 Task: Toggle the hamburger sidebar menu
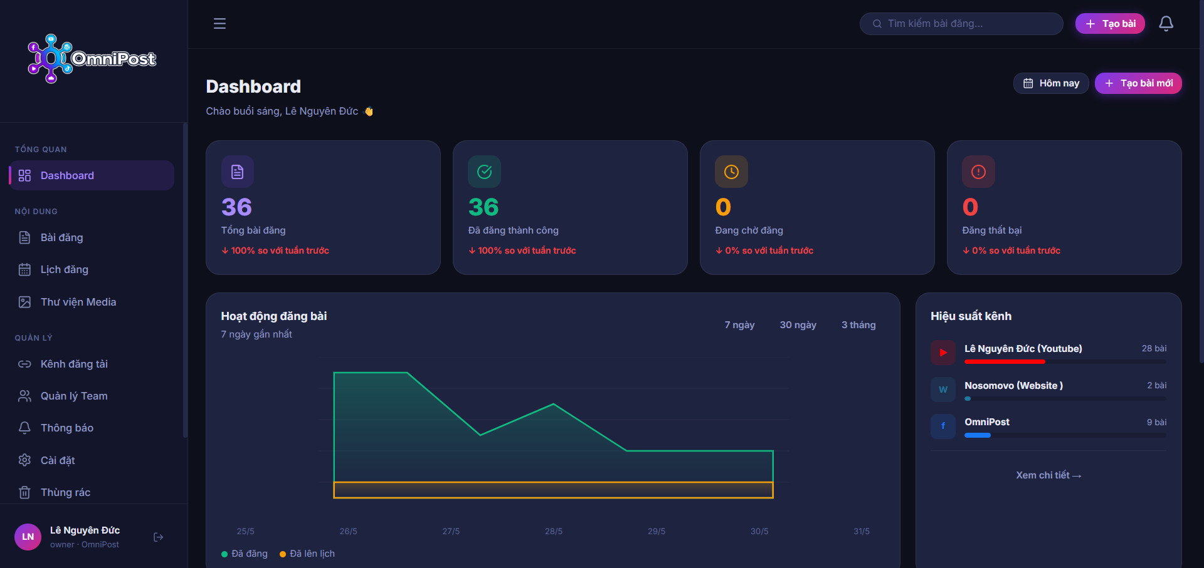pos(219,24)
